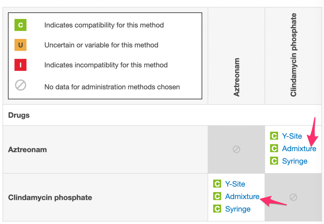This screenshot has height=224, width=324.
Task: Open Admixture link in Clindamycin phosphate row
Action: tap(242, 196)
